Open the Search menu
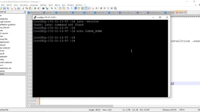The image size is (200, 112). click(9, 5)
